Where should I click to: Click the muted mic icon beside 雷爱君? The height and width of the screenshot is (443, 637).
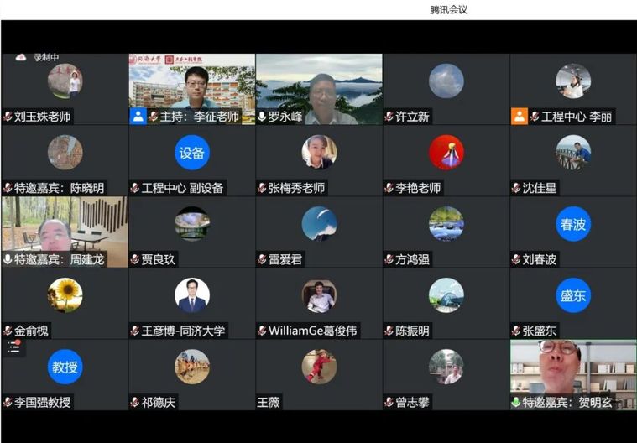(262, 259)
